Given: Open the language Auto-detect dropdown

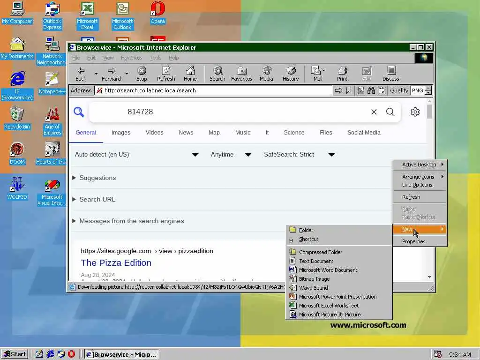Looking at the screenshot, I should click(136, 155).
